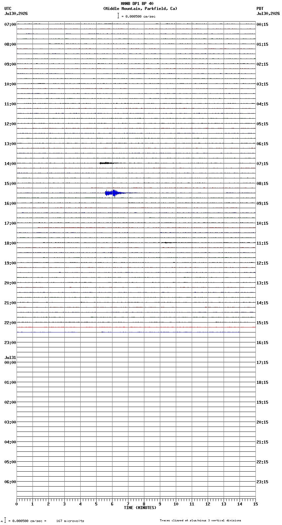Viewport: 282px width, 525px height.
Task: Click the 'Jul31' date change label
Action: (x=10, y=358)
